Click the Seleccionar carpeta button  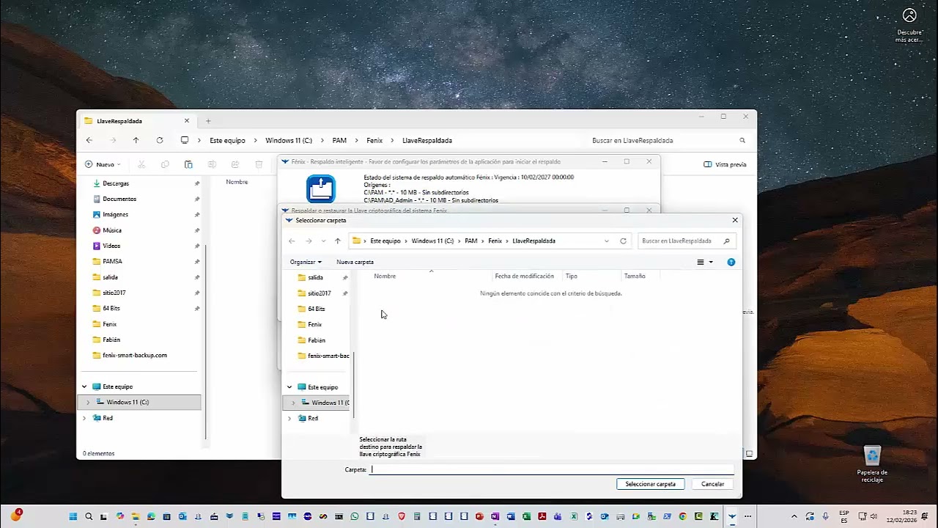[651, 484]
